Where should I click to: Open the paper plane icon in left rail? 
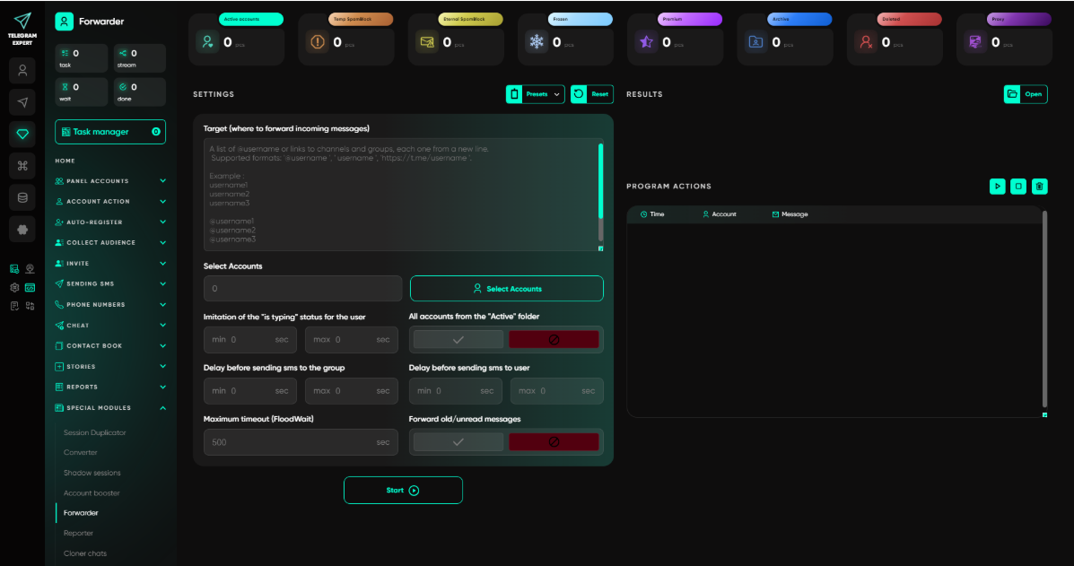(22, 102)
